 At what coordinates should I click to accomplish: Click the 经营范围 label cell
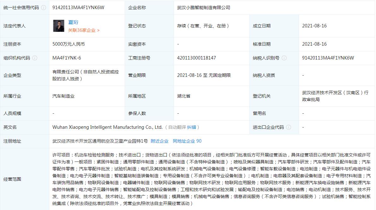point(24,179)
